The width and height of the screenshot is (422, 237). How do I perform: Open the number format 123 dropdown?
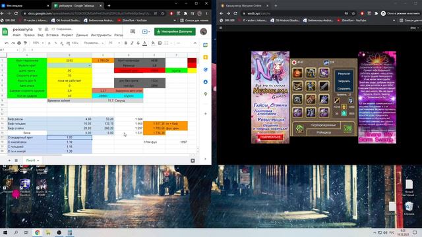pos(75,43)
